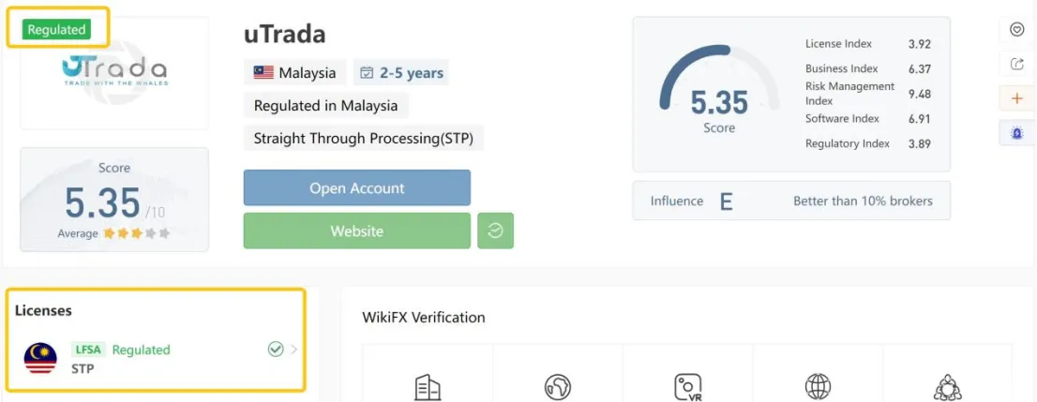Click the green verified checkmark in Licenses
Screen dimensions: 1037x402
coord(276,350)
